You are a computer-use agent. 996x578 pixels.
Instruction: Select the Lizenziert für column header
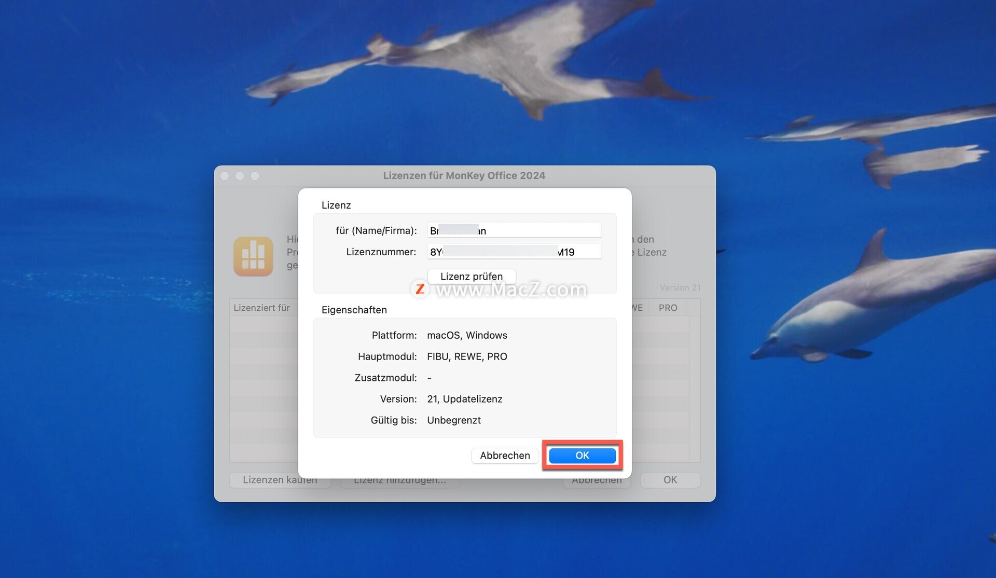point(262,308)
